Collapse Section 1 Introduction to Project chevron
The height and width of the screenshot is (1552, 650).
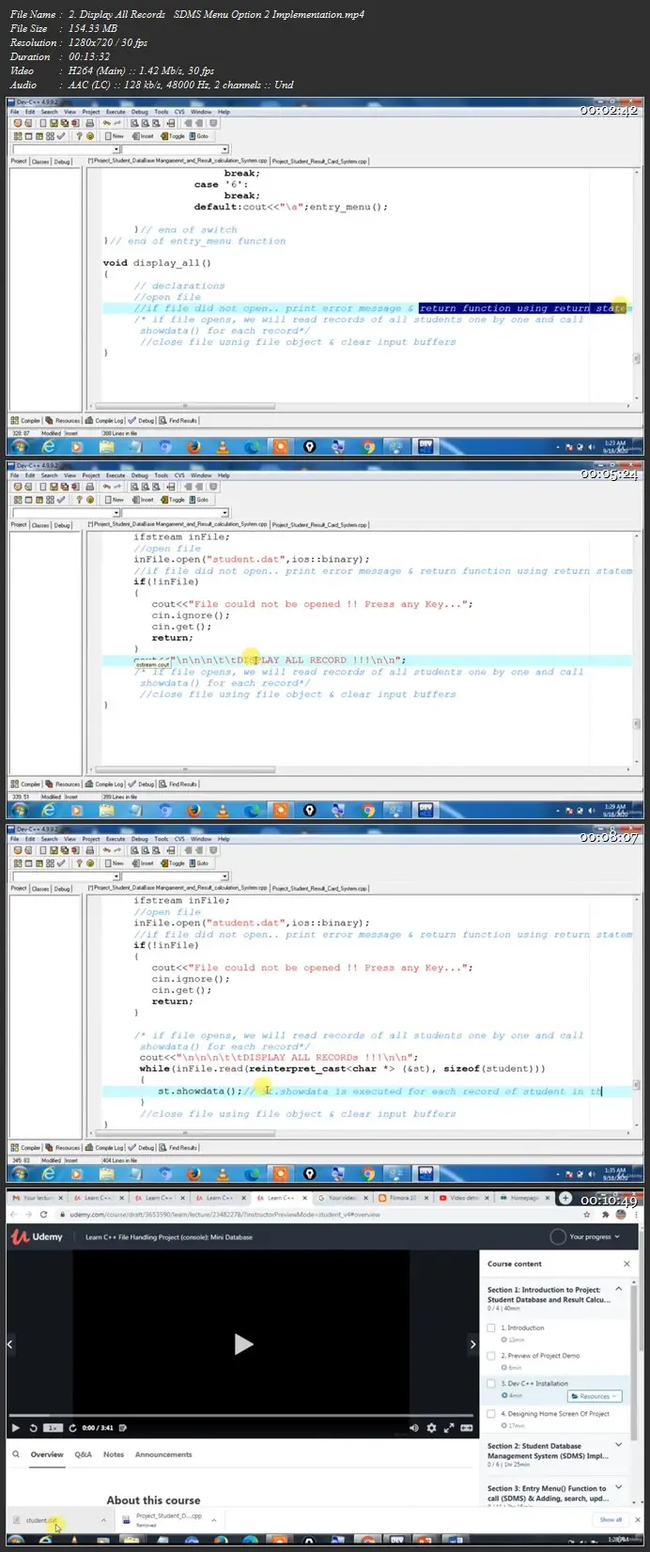pos(619,1289)
